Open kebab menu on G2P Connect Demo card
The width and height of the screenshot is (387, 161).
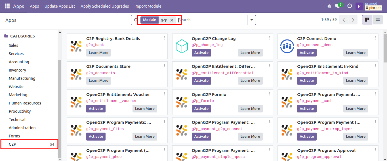point(375,38)
